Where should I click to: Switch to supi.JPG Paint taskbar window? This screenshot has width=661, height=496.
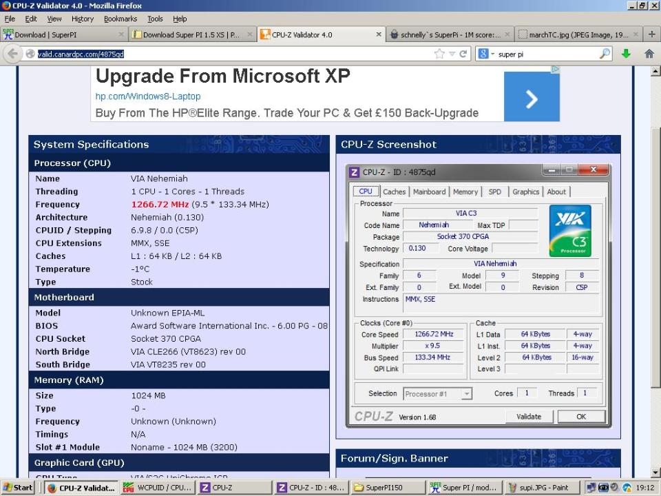[542, 488]
